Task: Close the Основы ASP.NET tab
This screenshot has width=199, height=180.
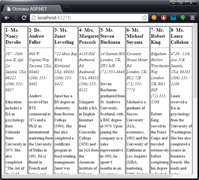Action: pyautogui.click(x=57, y=9)
